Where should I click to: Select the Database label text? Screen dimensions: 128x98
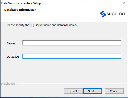click(x=13, y=57)
